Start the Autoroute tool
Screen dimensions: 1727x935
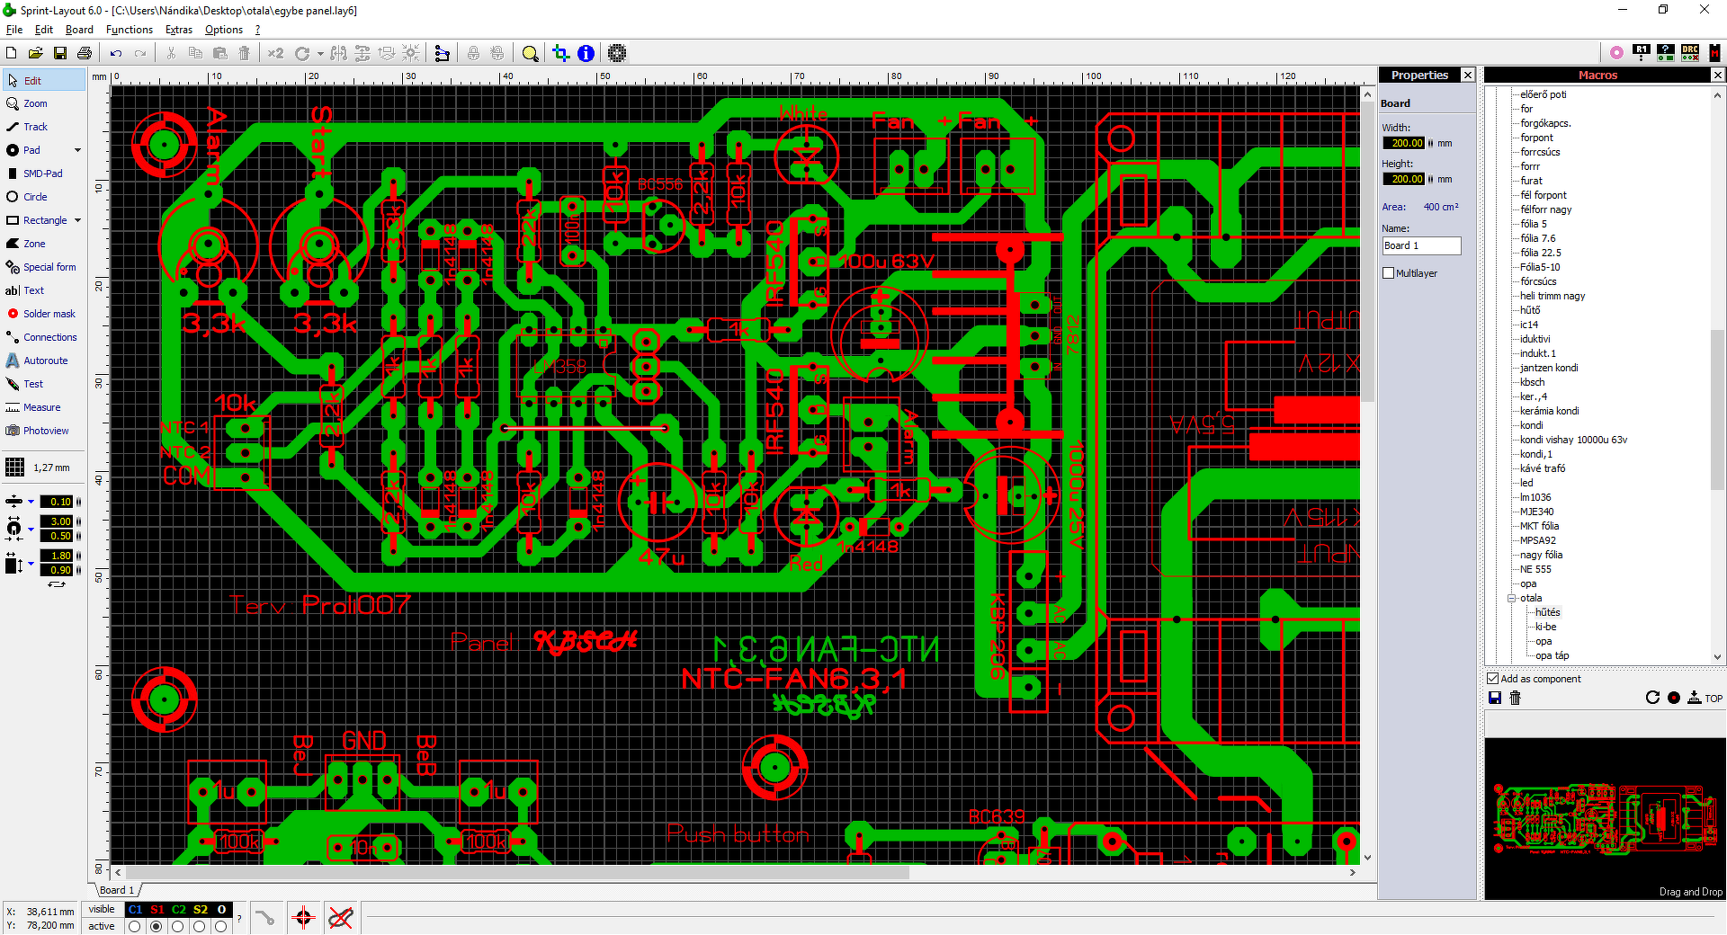coord(43,361)
